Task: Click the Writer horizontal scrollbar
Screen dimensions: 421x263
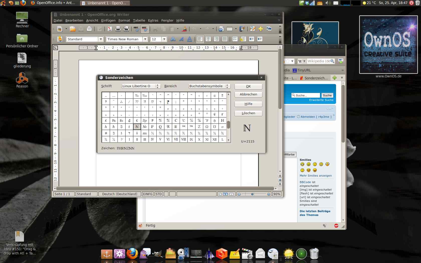Action: [165, 188]
